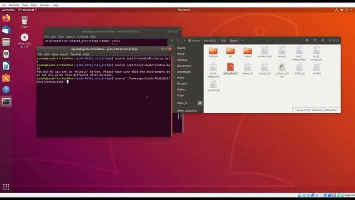Select the local_setup.bash file
The width and height of the screenshot is (355, 200).
(299, 53)
